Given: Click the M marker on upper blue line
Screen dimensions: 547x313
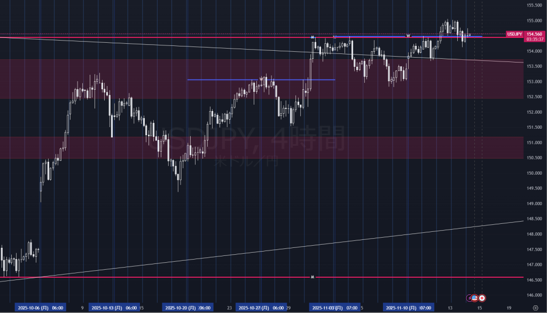Looking at the screenshot, I should point(312,36).
